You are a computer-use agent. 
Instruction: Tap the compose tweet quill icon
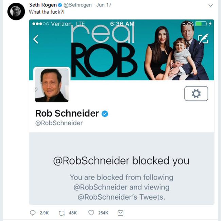click(x=203, y=39)
